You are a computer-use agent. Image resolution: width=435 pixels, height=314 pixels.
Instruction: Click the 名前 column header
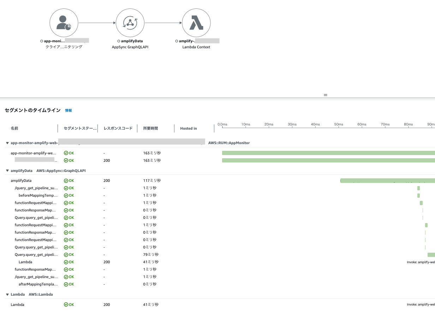[x=14, y=128]
